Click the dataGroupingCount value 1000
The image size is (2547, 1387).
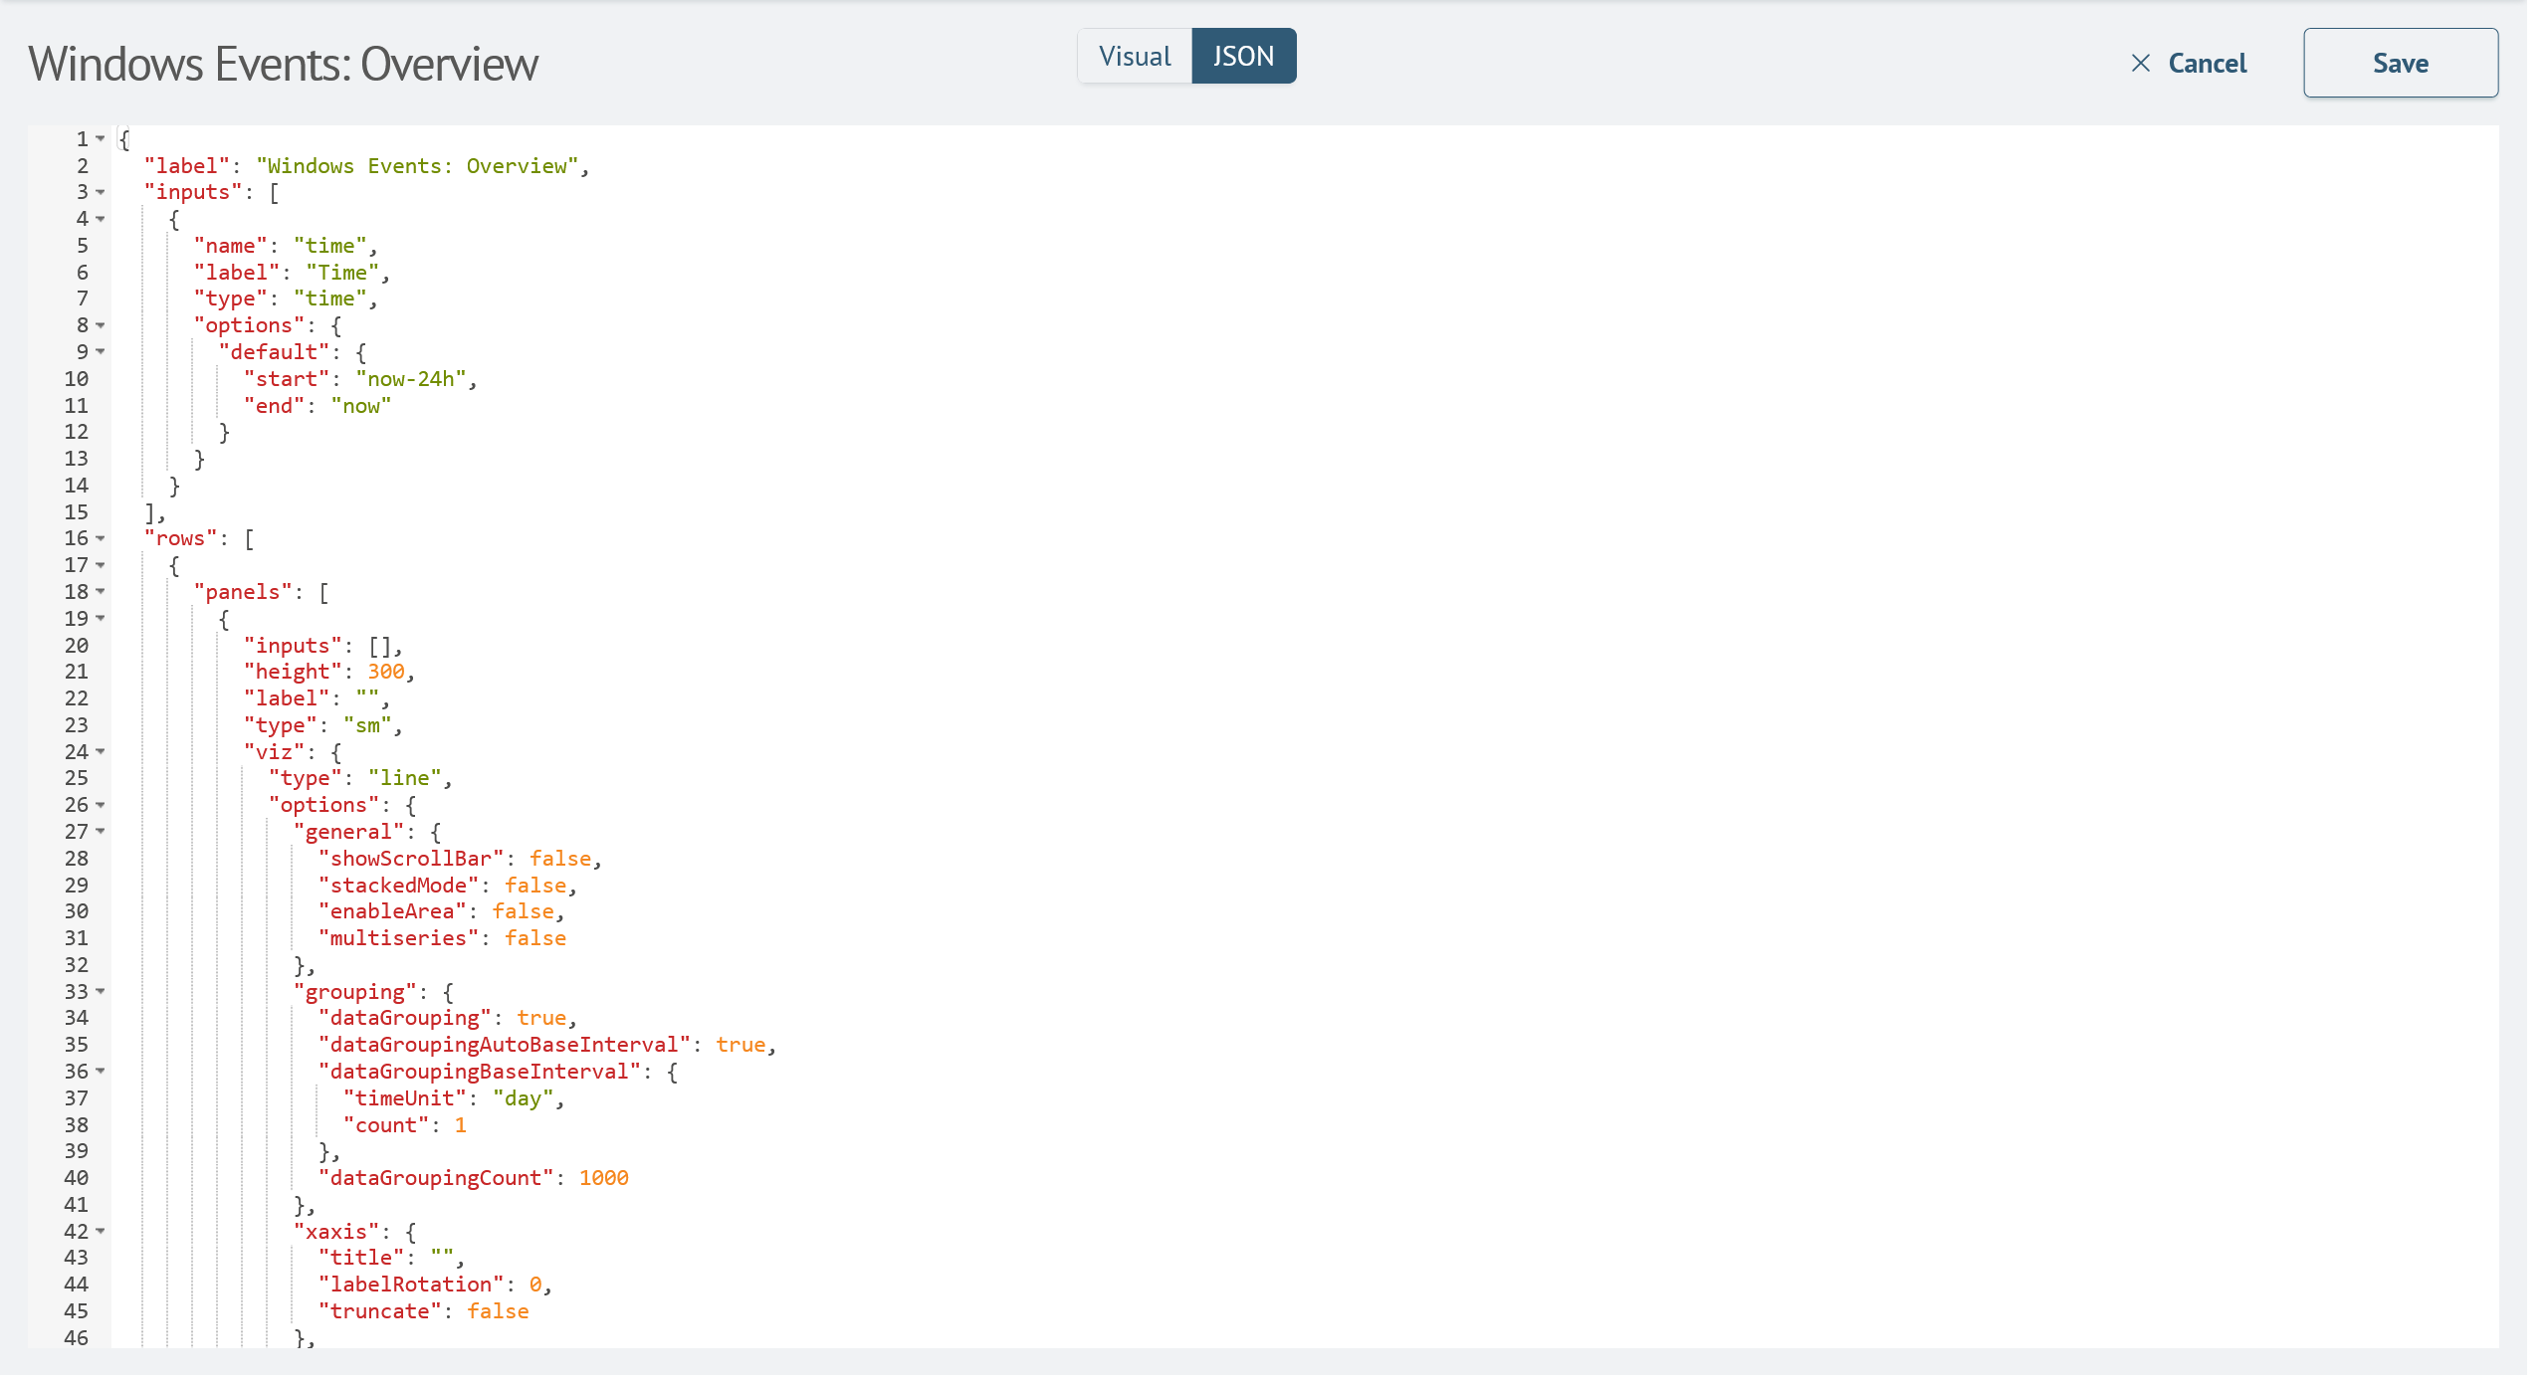coord(604,1178)
